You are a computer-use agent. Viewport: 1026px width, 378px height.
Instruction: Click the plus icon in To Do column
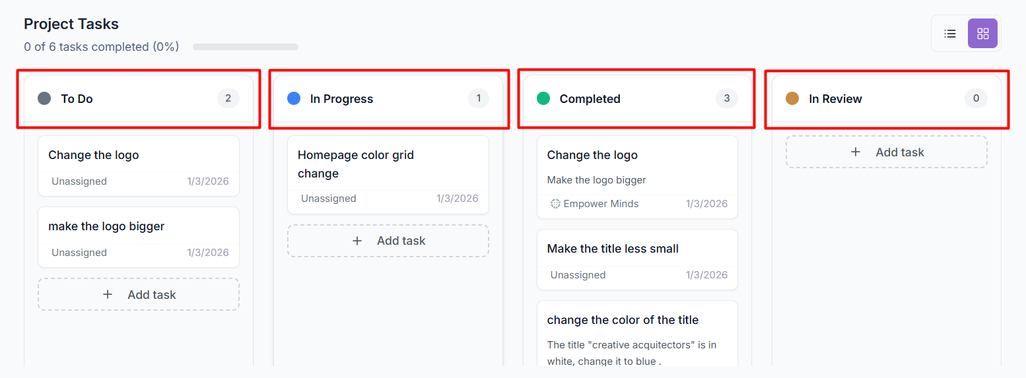[108, 294]
